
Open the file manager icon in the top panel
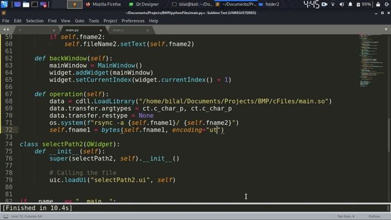coord(26,4)
